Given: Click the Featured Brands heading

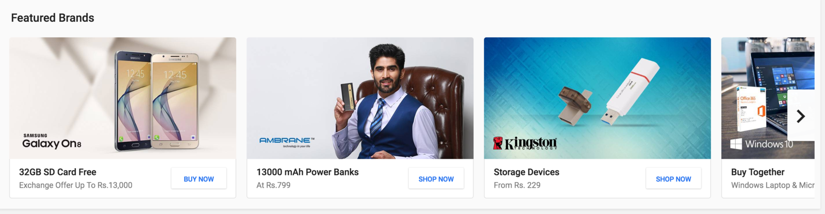Looking at the screenshot, I should pos(53,18).
